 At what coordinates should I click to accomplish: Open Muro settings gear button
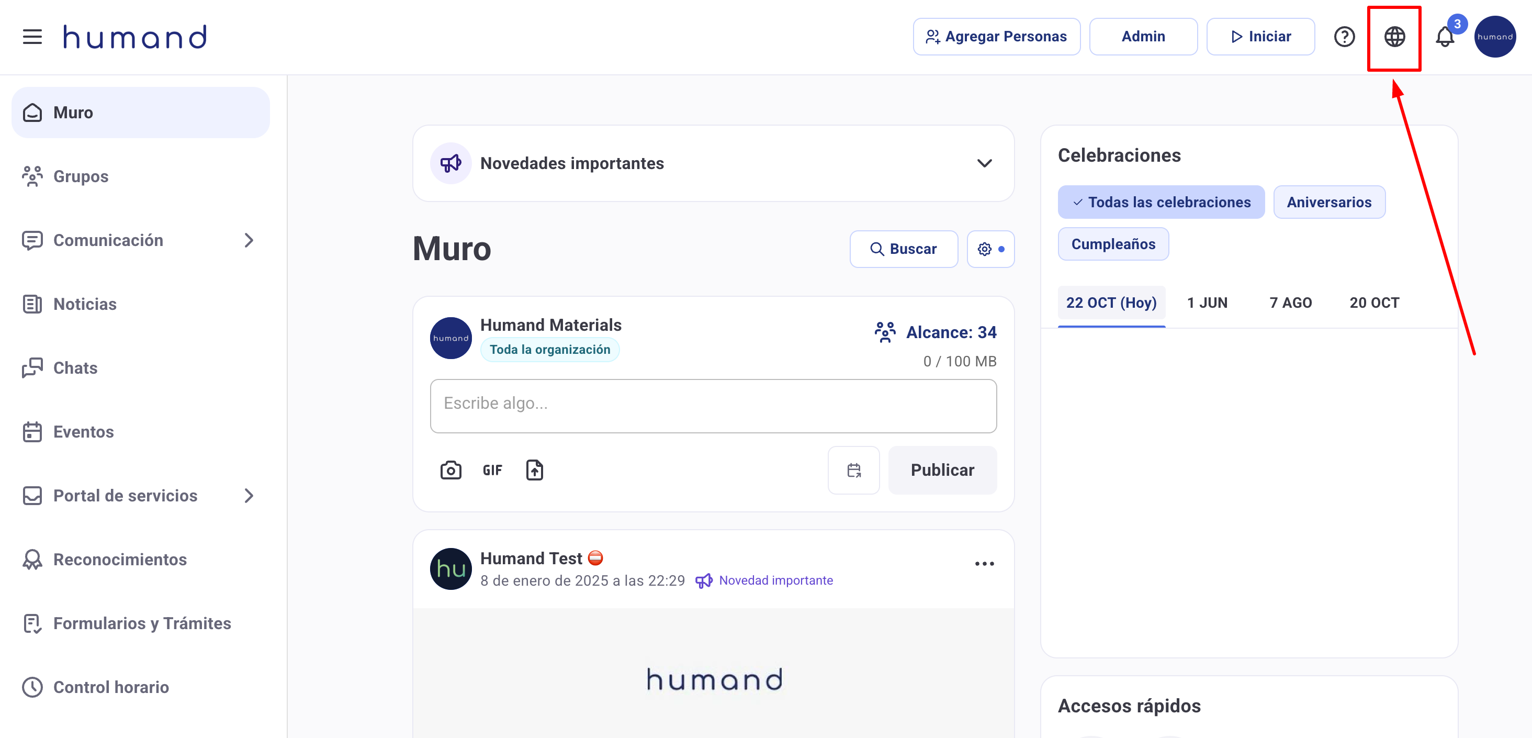tap(990, 249)
